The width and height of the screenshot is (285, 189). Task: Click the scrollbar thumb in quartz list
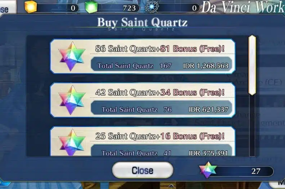pos(252,65)
